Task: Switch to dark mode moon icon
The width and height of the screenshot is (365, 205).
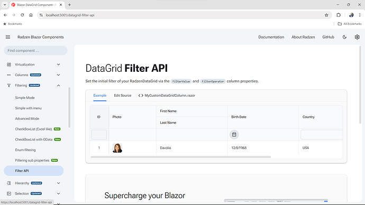Action: click(x=344, y=37)
